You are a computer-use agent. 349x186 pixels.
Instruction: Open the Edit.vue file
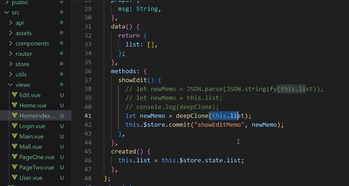(30, 95)
